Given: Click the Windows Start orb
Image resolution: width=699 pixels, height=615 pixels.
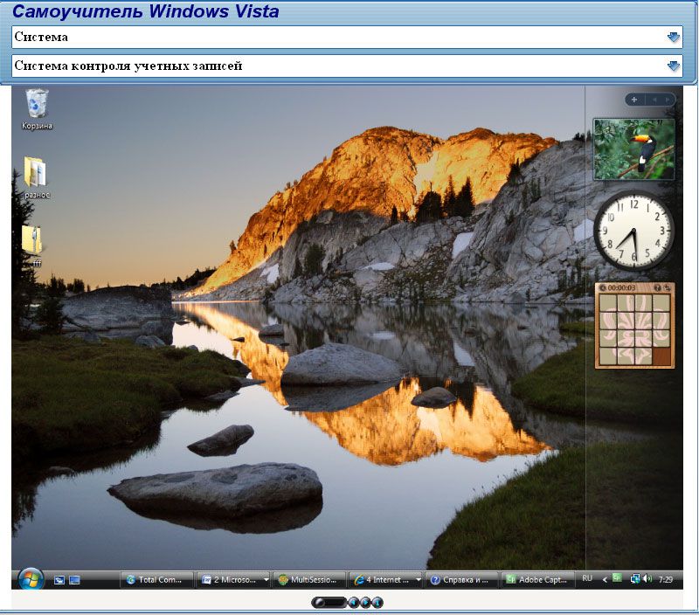Looking at the screenshot, I should [x=30, y=578].
